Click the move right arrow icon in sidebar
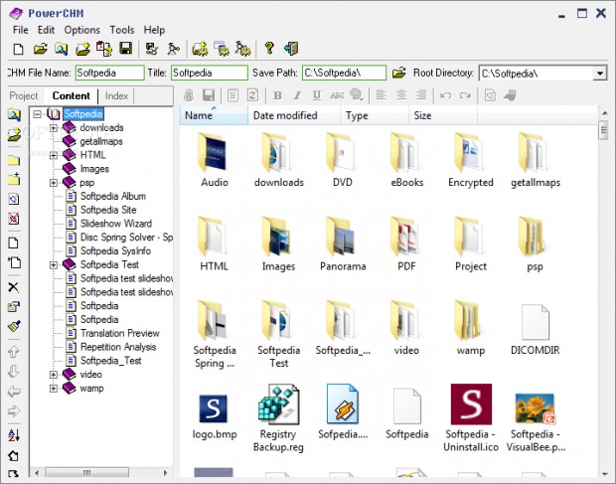 coord(14,411)
